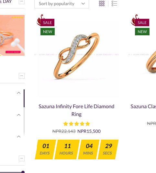Collapse the third sidebar filter chevron
The image size is (156, 173).
click(19, 137)
